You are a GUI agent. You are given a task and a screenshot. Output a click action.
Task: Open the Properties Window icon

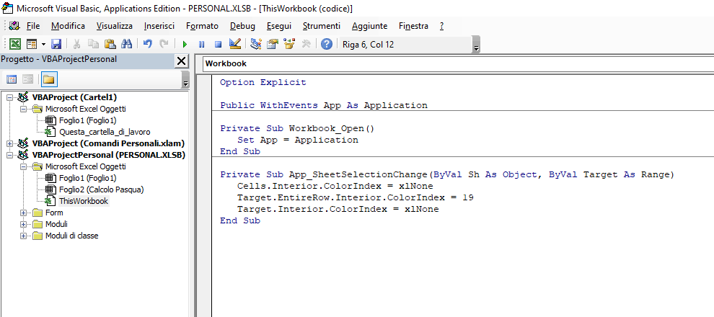pyautogui.click(x=273, y=44)
